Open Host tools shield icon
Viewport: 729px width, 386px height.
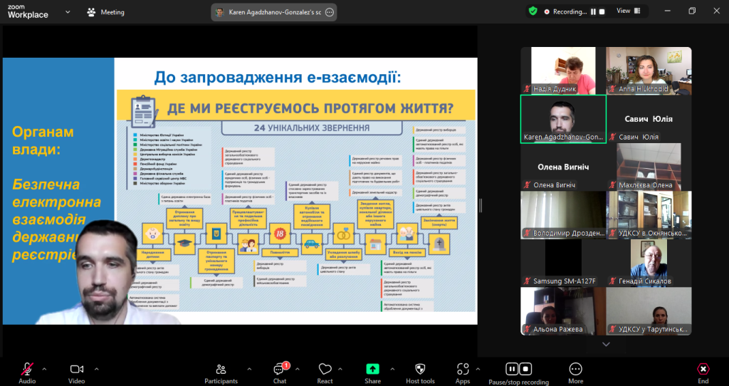(420, 369)
